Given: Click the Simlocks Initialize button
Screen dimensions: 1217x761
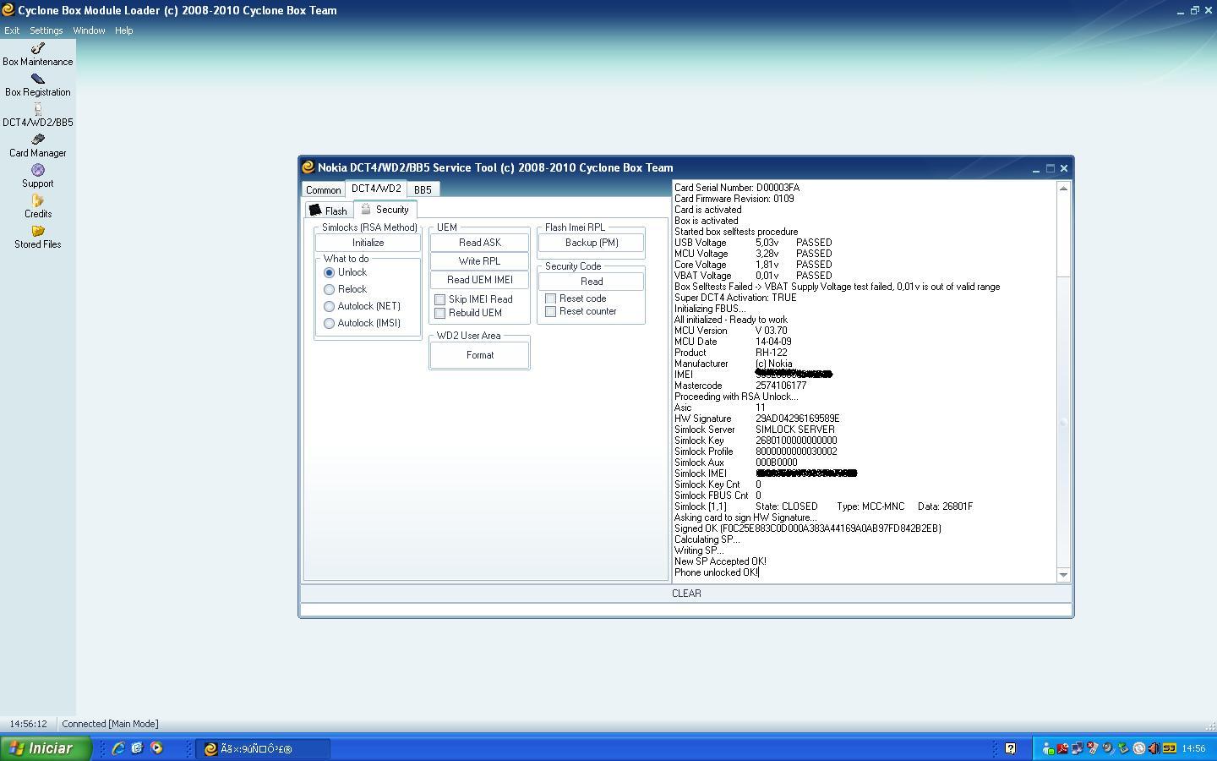Looking at the screenshot, I should (368, 243).
